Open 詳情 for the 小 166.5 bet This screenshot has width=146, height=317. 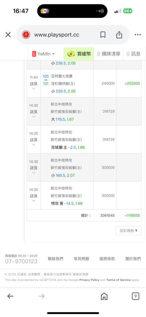34,168
